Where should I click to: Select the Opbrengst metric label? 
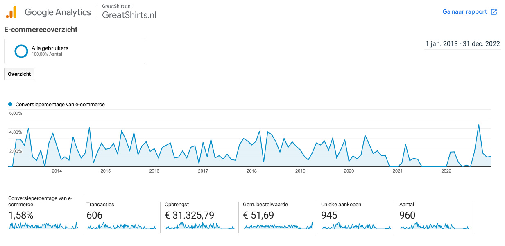click(177, 204)
